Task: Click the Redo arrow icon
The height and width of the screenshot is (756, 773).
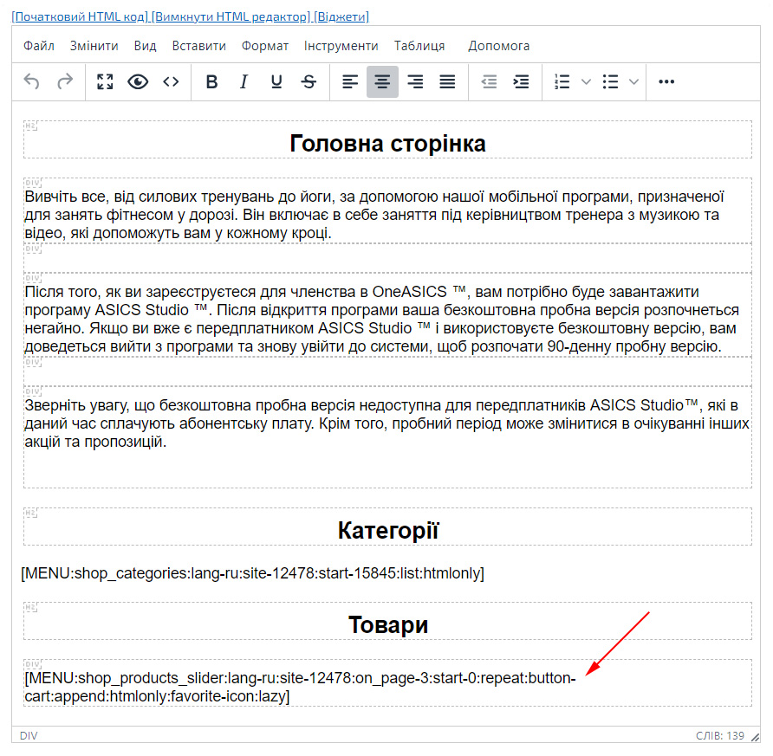Action: click(x=65, y=81)
